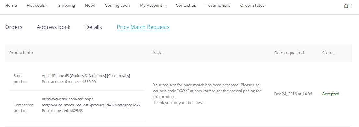Open the Testimonials page
This screenshot has width=359, height=127.
click(x=218, y=6)
